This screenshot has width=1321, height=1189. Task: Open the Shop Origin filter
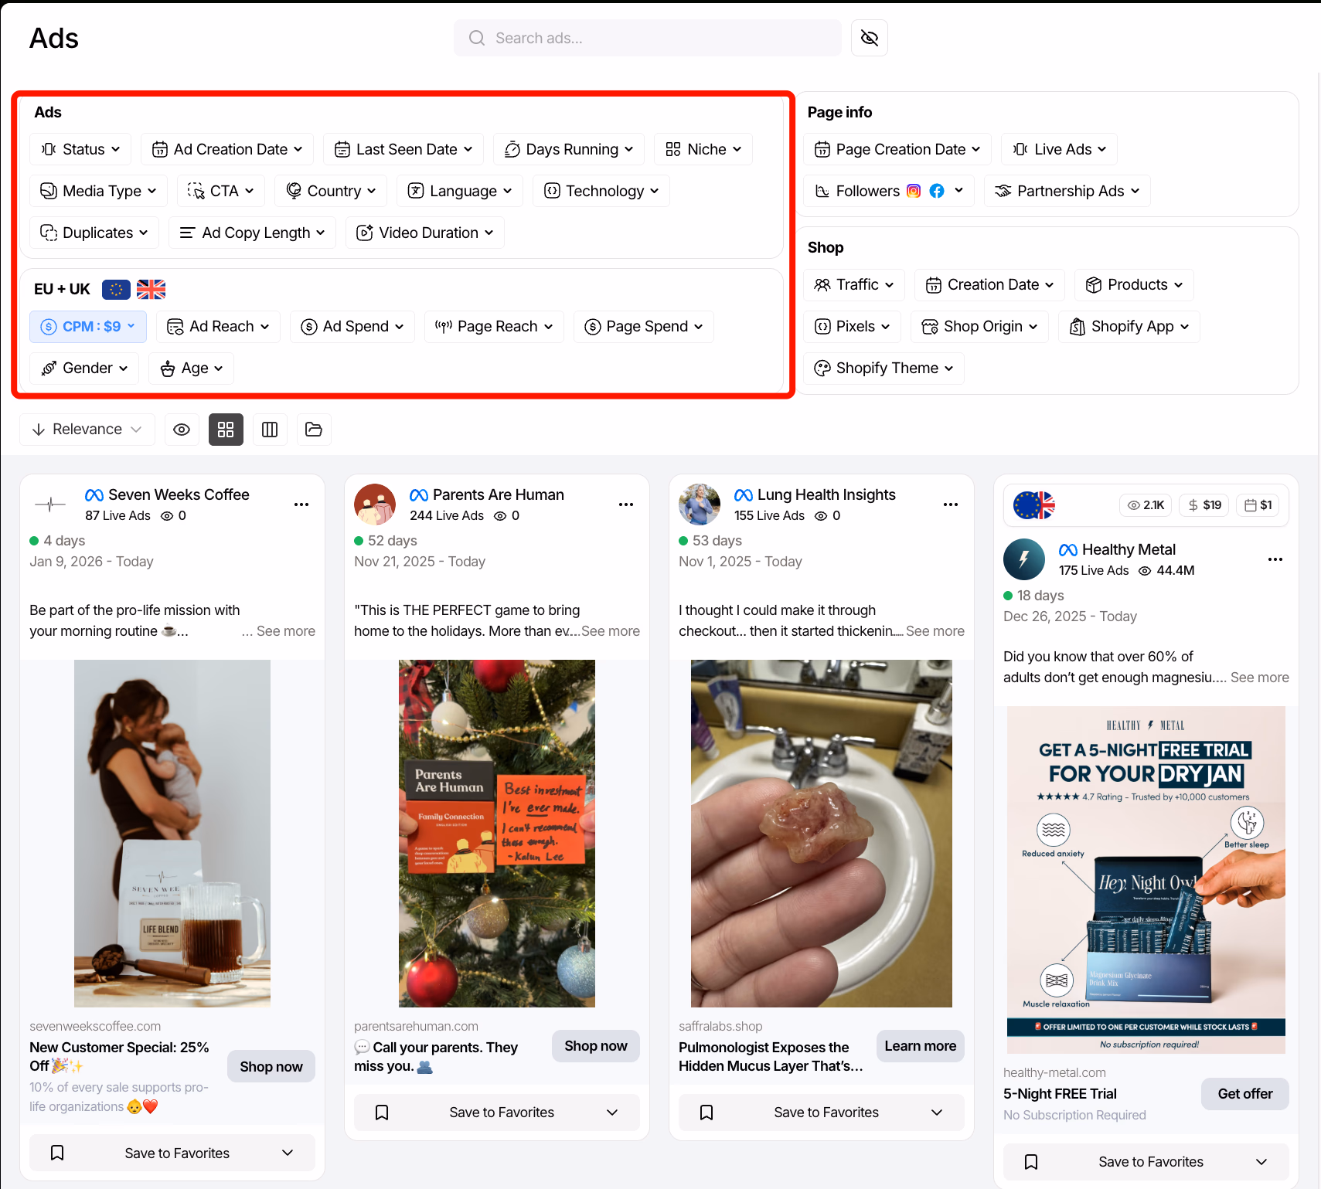[980, 327]
